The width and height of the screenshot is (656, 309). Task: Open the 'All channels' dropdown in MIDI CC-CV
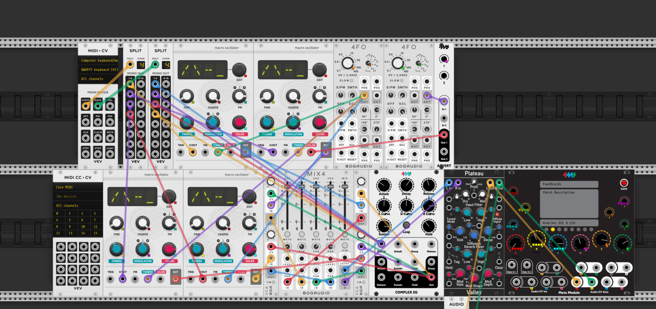[x=78, y=206]
